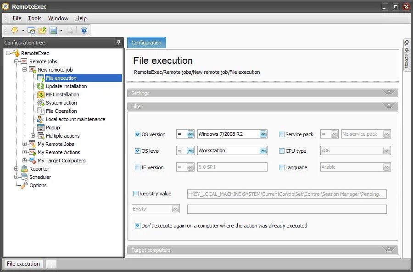Toggle Don't execute again on a computer checkbox
This screenshot has height=272, width=413.
(138, 226)
